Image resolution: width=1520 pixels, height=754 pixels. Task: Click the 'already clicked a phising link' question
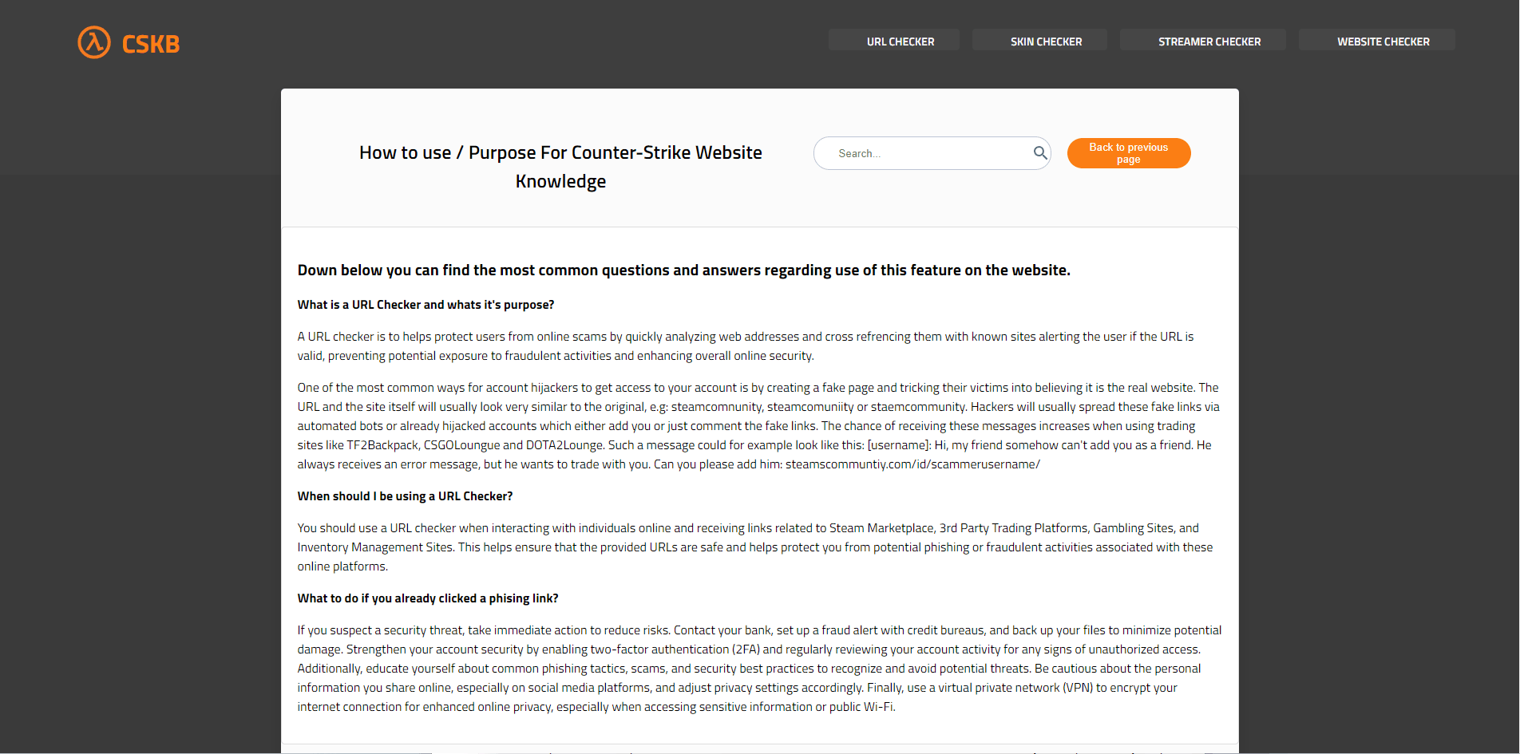point(428,598)
